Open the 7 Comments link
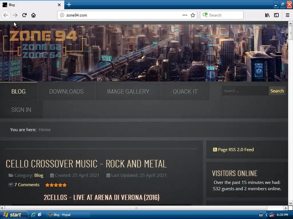The width and height of the screenshot is (293, 219). pyautogui.click(x=27, y=185)
